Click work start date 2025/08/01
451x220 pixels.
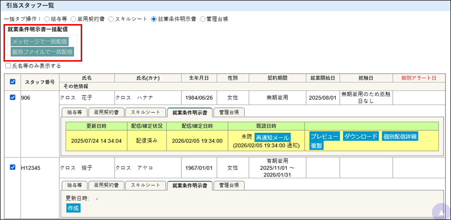323,98
